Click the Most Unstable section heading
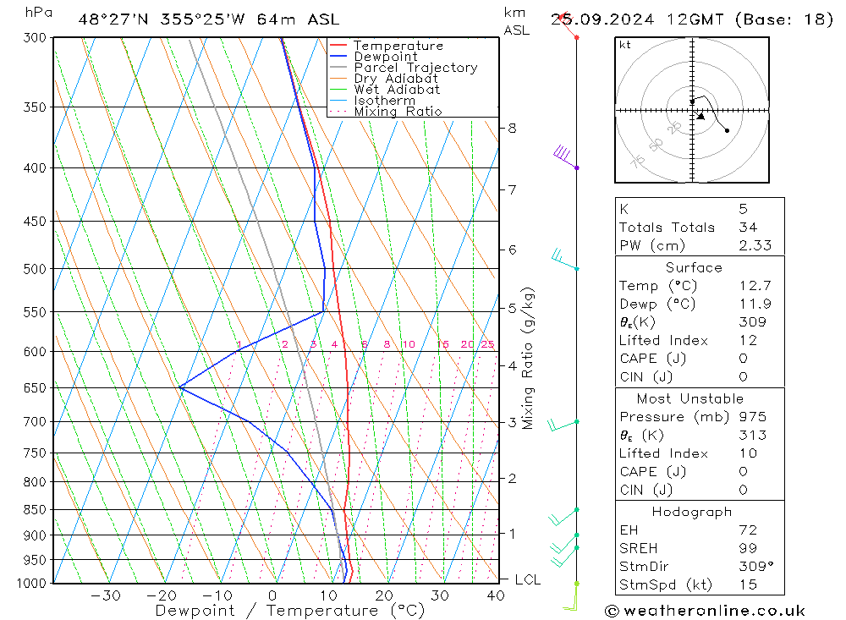846x620 pixels. [x=690, y=398]
